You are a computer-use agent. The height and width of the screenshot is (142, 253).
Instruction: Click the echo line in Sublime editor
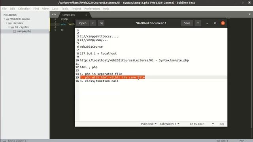click(x=68, y=24)
